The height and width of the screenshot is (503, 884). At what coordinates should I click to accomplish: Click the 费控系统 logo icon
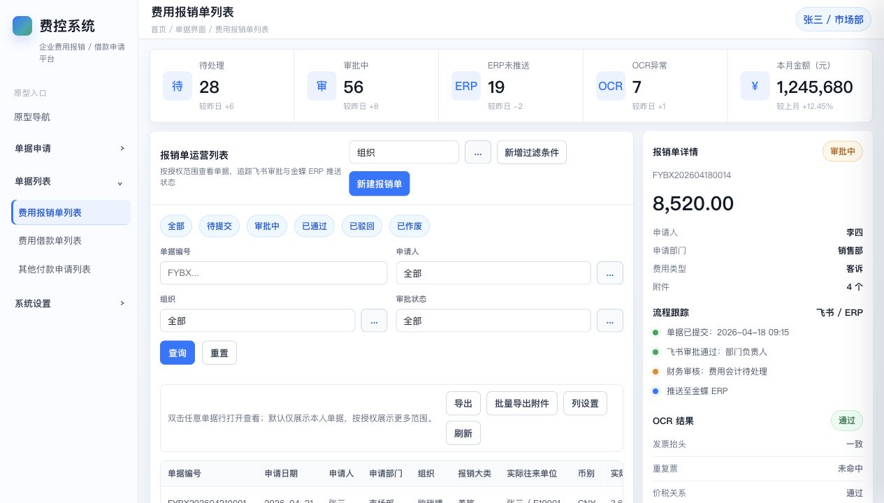point(22,26)
